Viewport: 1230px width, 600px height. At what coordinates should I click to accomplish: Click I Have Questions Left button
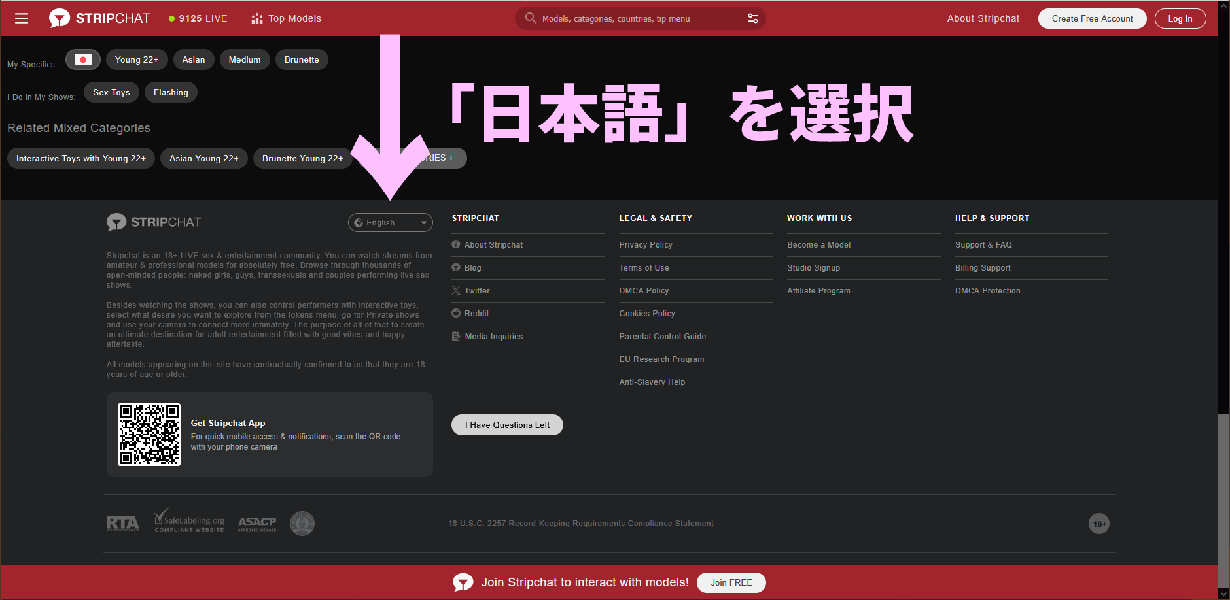507,425
